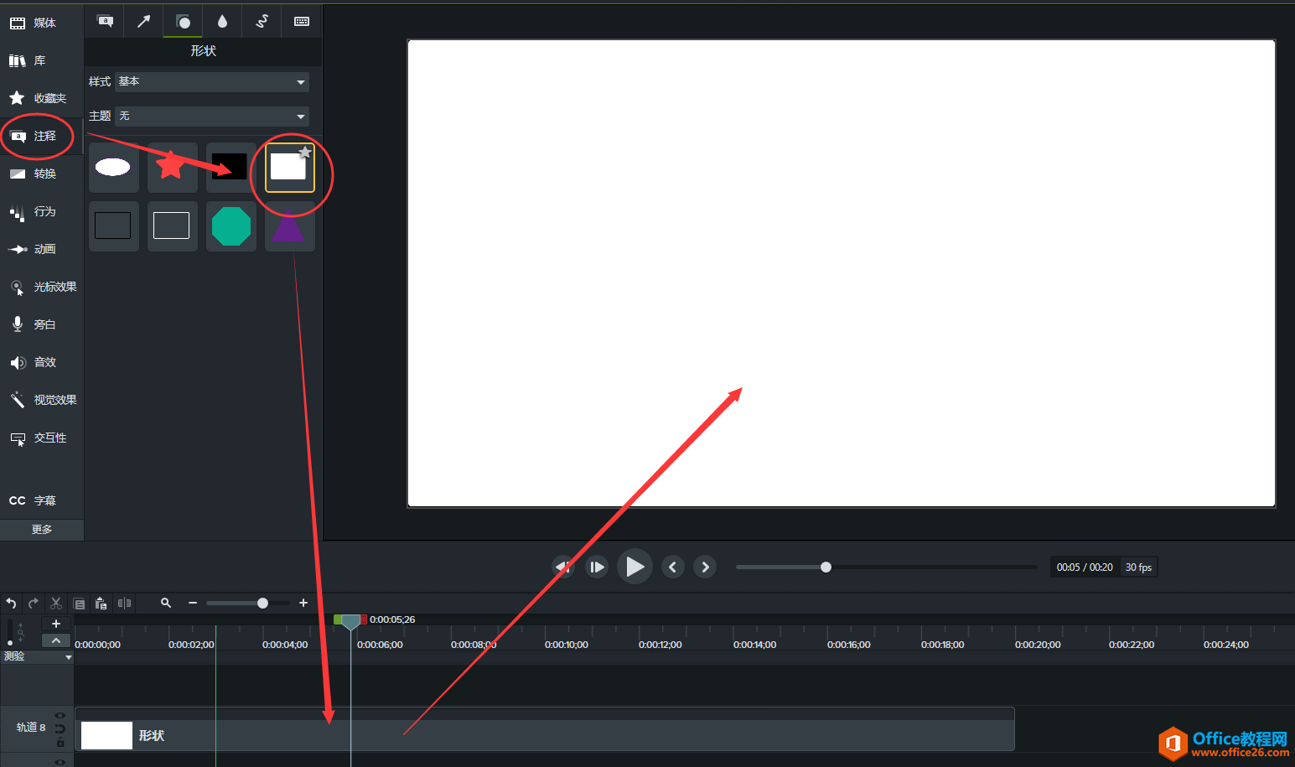Copy the selected timeline media
1295x767 pixels.
click(x=79, y=604)
